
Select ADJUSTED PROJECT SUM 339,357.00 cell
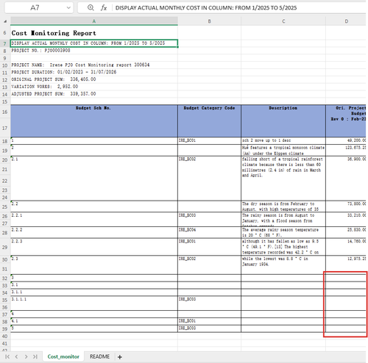pyautogui.click(x=94, y=94)
